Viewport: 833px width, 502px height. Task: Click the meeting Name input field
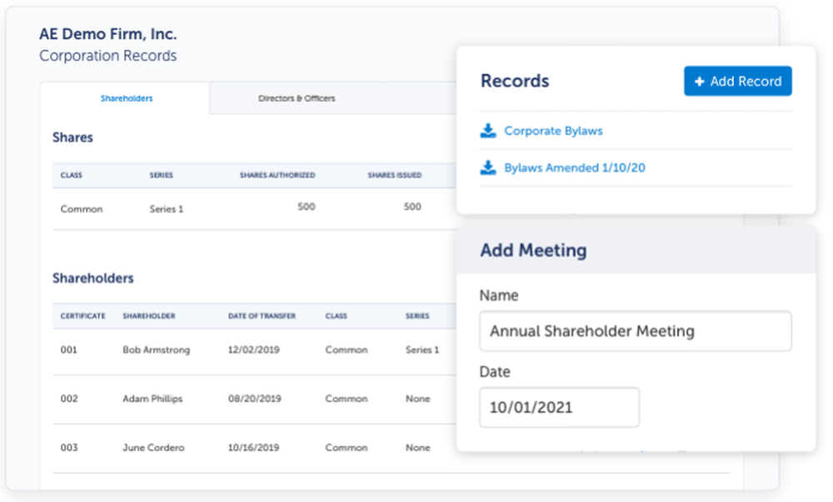click(x=636, y=331)
